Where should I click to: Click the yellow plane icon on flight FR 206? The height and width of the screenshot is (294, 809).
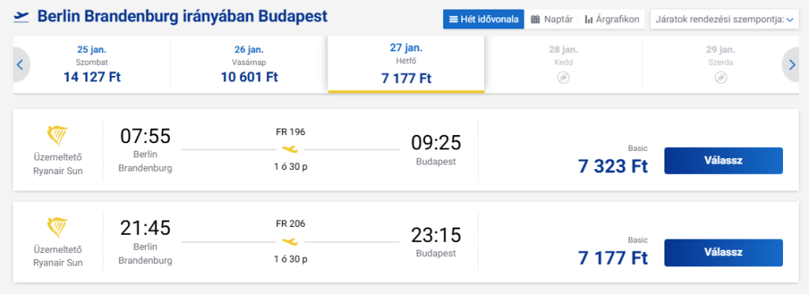291,241
